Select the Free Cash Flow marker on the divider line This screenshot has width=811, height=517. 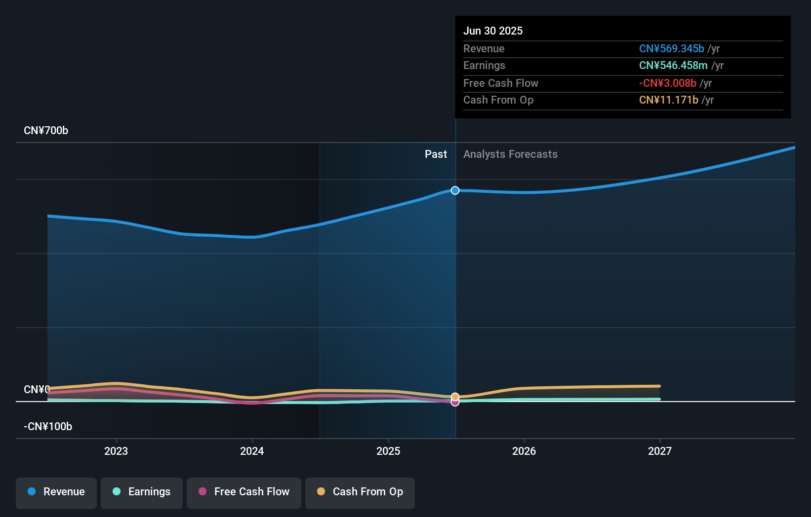click(455, 402)
